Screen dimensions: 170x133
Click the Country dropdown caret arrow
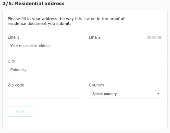click(x=158, y=94)
